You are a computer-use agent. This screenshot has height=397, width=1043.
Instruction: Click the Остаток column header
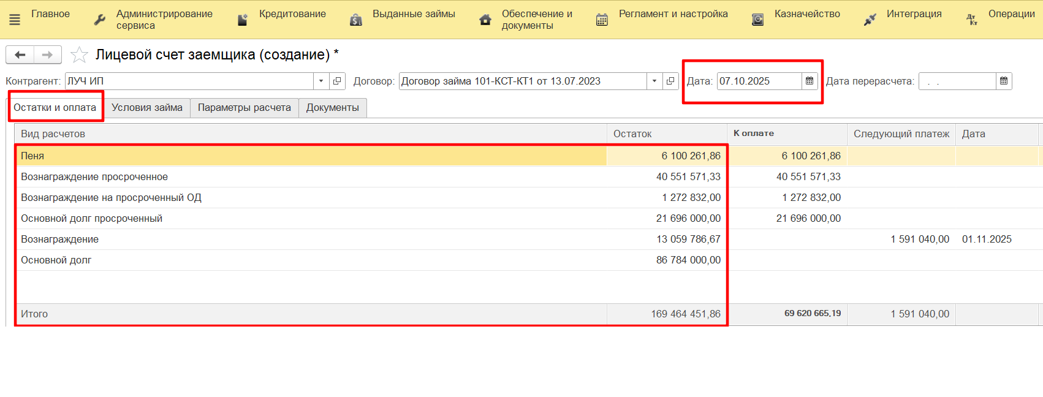[x=667, y=134]
